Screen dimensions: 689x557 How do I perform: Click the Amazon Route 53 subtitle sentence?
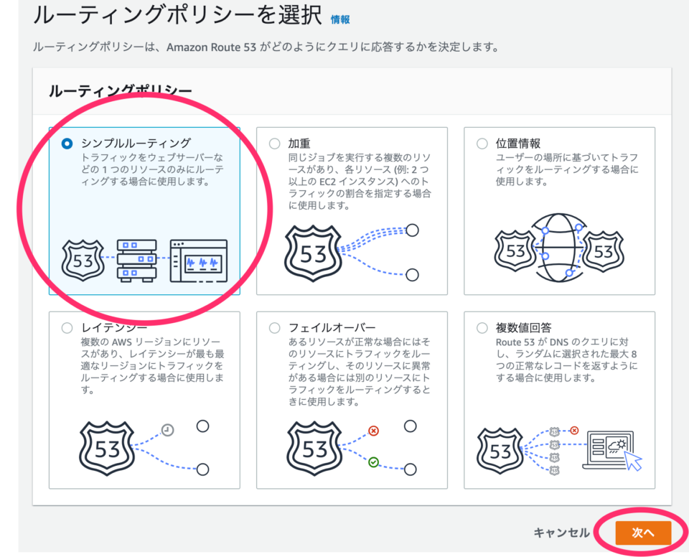[267, 47]
